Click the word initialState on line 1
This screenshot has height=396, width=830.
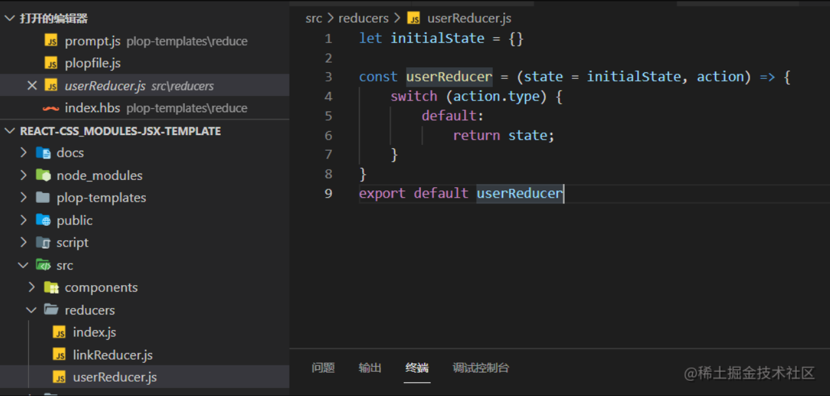tap(437, 38)
